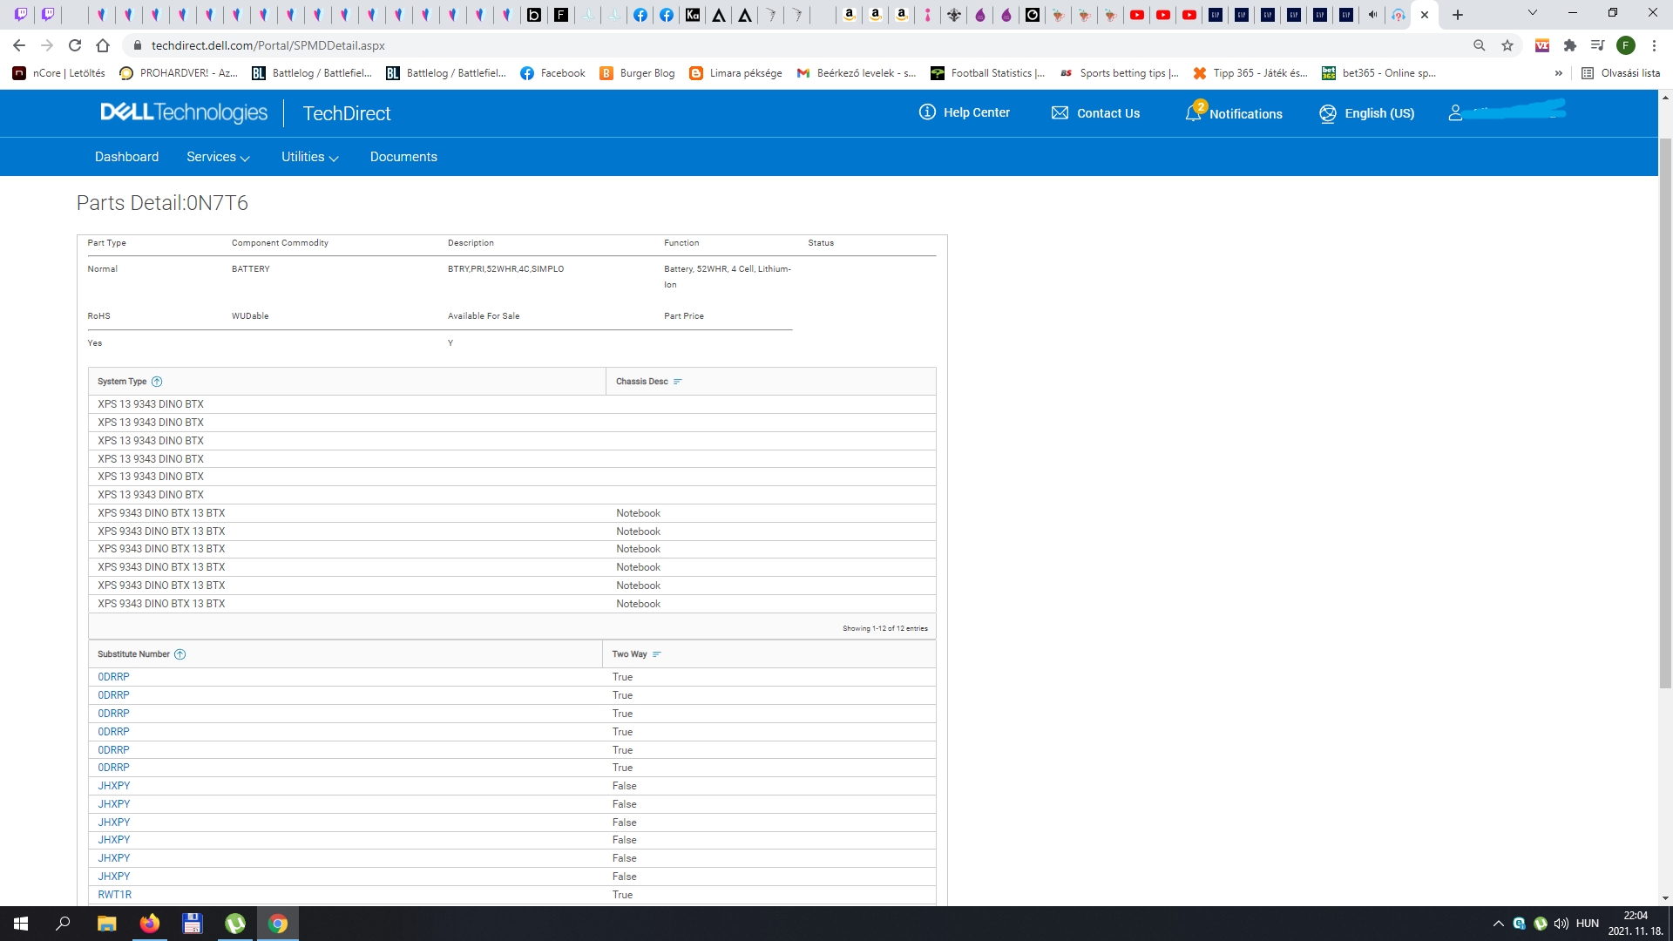Screen dimensions: 1673x941
Task: Open Windows taskbar search
Action: tap(63, 924)
